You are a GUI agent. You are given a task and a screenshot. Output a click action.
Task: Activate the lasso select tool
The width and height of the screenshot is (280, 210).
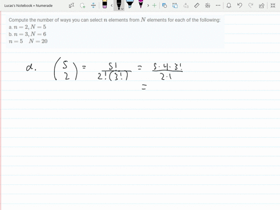click(83, 5)
